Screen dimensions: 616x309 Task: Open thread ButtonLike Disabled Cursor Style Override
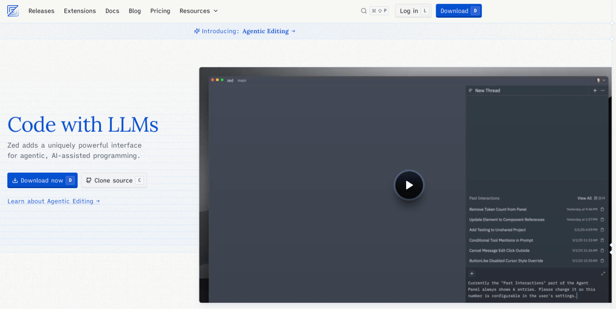click(x=506, y=261)
